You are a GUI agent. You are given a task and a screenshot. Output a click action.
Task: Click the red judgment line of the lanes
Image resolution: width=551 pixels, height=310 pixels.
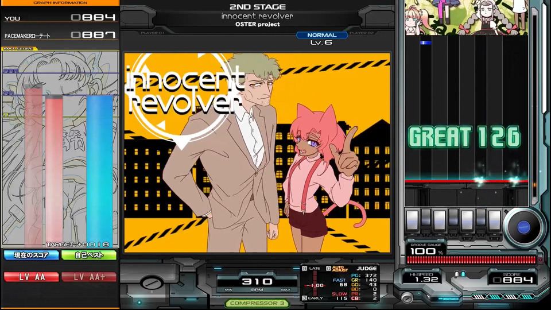tap(467, 181)
